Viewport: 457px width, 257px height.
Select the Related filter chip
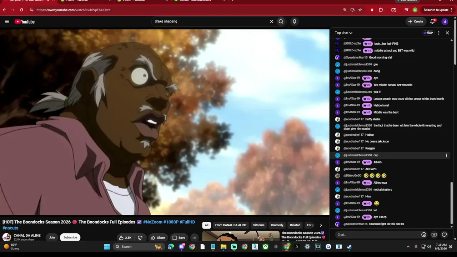tap(295, 225)
